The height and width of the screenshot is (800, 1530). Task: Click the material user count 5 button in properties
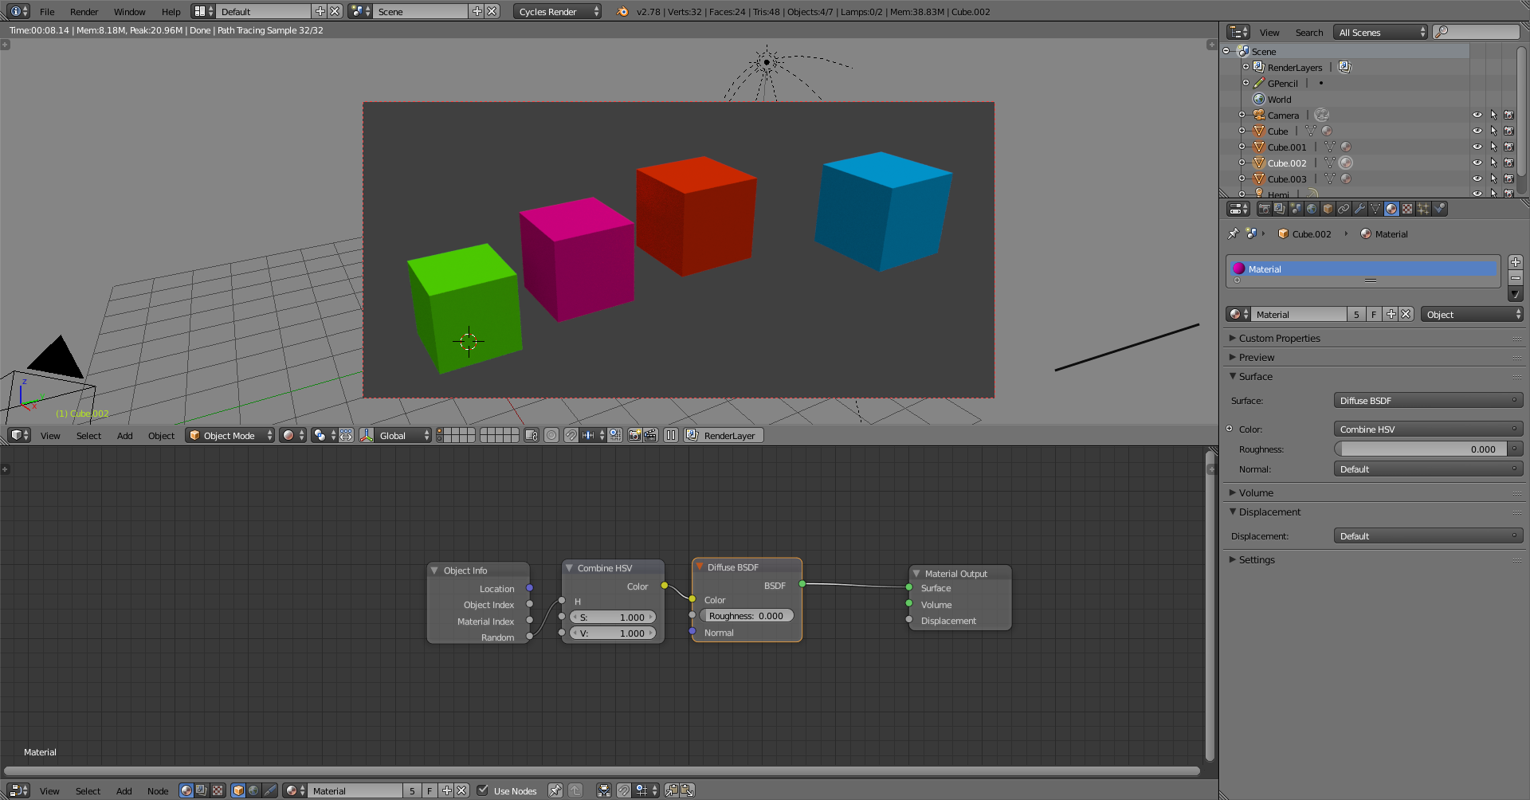coord(1356,314)
